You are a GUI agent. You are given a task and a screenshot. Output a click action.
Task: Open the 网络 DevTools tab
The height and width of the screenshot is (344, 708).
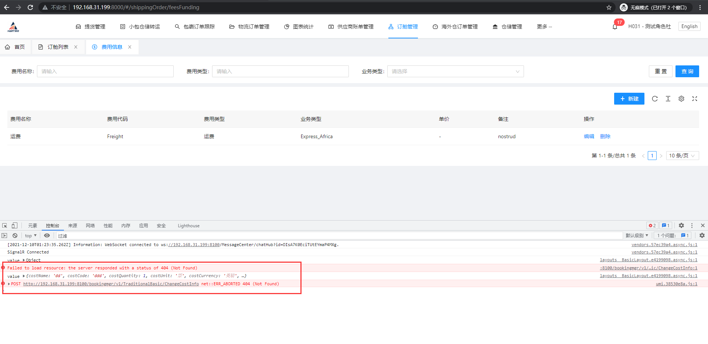point(90,226)
